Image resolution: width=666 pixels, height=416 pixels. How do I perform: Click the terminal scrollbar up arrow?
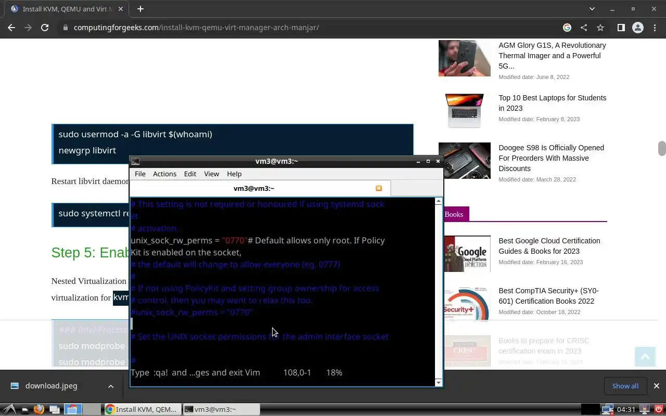click(438, 201)
